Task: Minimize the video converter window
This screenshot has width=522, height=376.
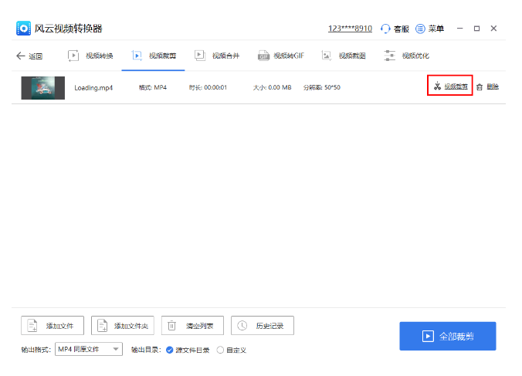Action: pos(460,29)
